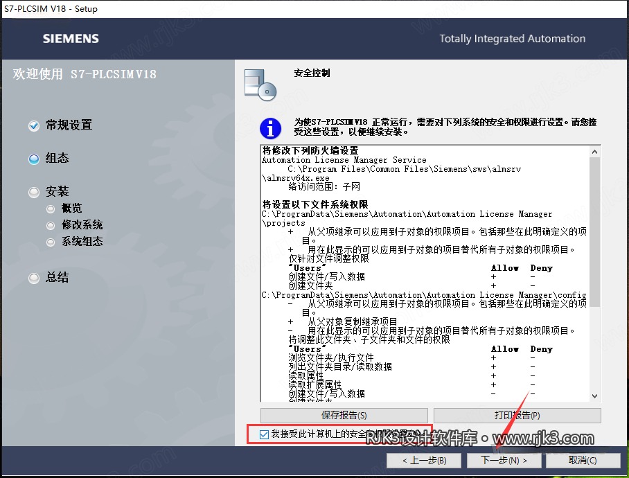Click the 读取扩展属性 row

[315, 384]
